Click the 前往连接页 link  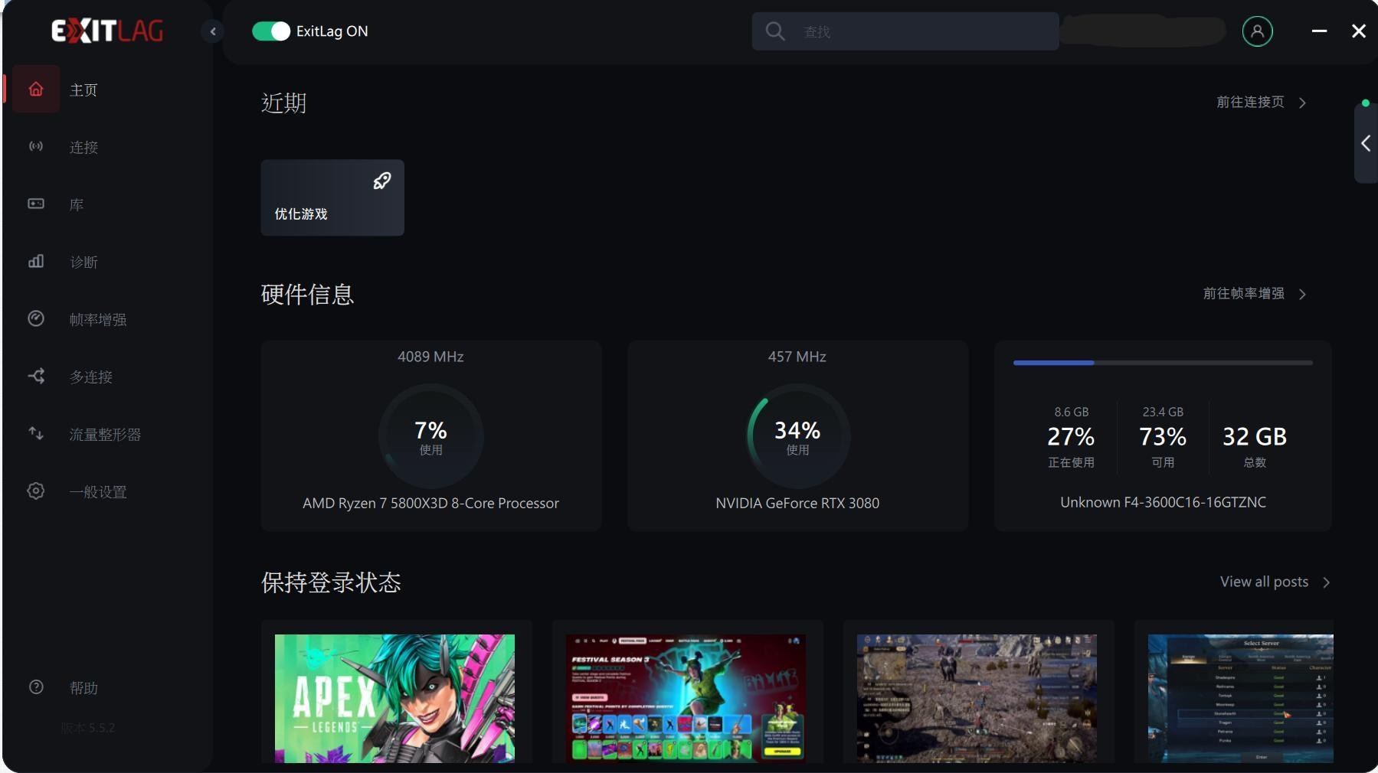point(1250,102)
